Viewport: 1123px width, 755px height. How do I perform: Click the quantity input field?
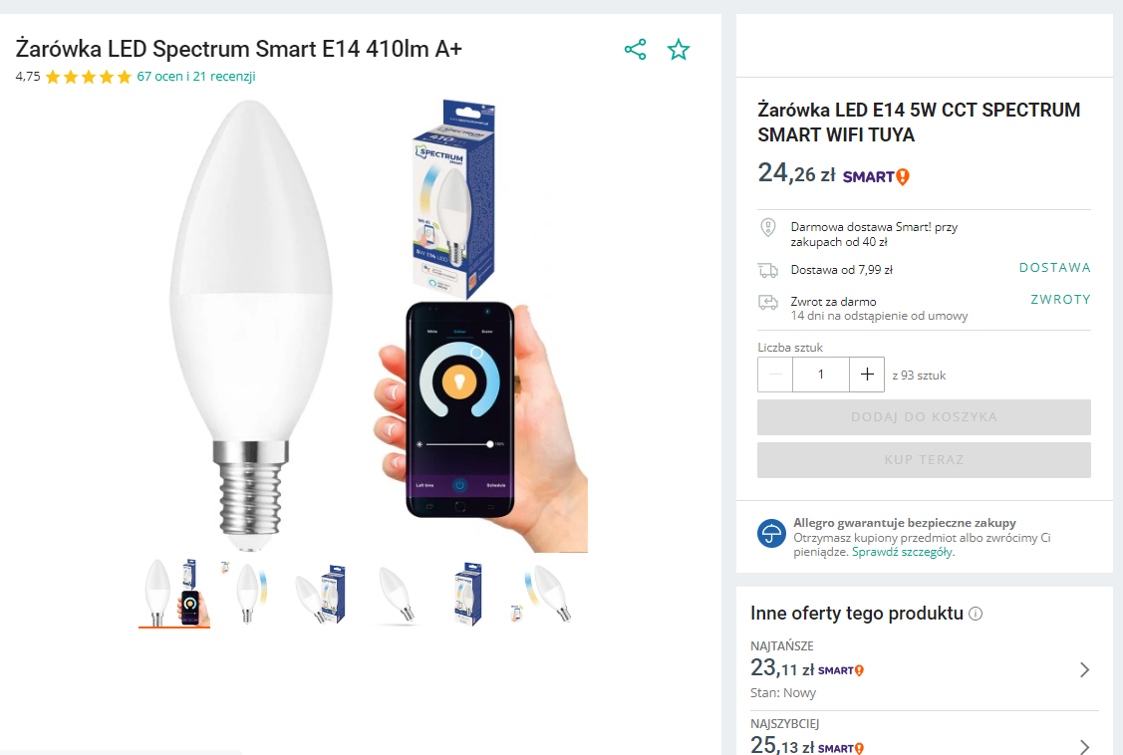coord(821,375)
